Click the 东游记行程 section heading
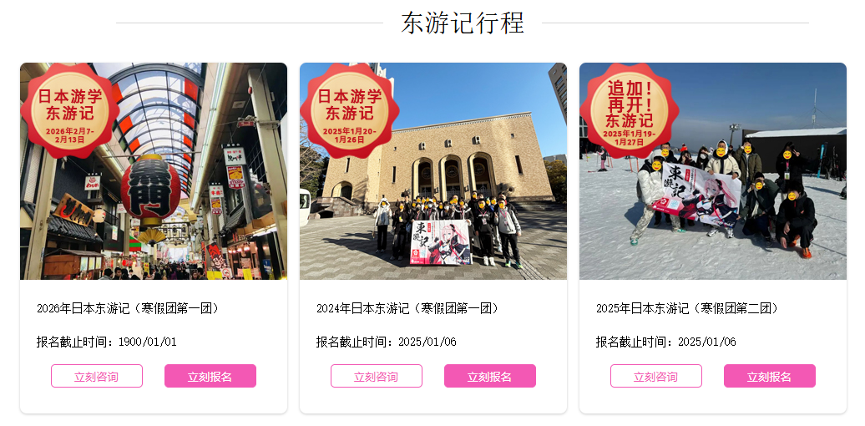 (x=463, y=23)
